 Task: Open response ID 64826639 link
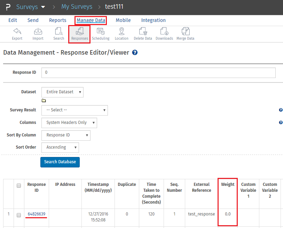[37, 214]
